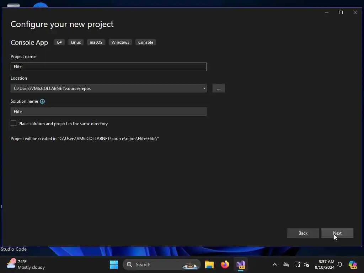
Task: Click into the Project name field
Action: (109, 67)
